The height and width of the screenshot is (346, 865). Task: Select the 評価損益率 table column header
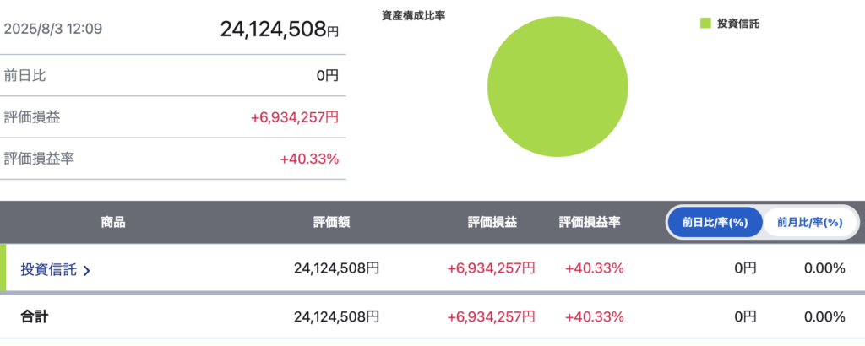pyautogui.click(x=590, y=223)
